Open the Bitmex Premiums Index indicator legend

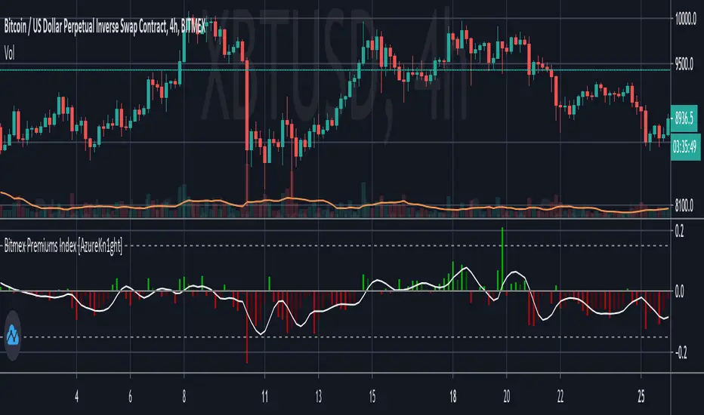pos(63,246)
